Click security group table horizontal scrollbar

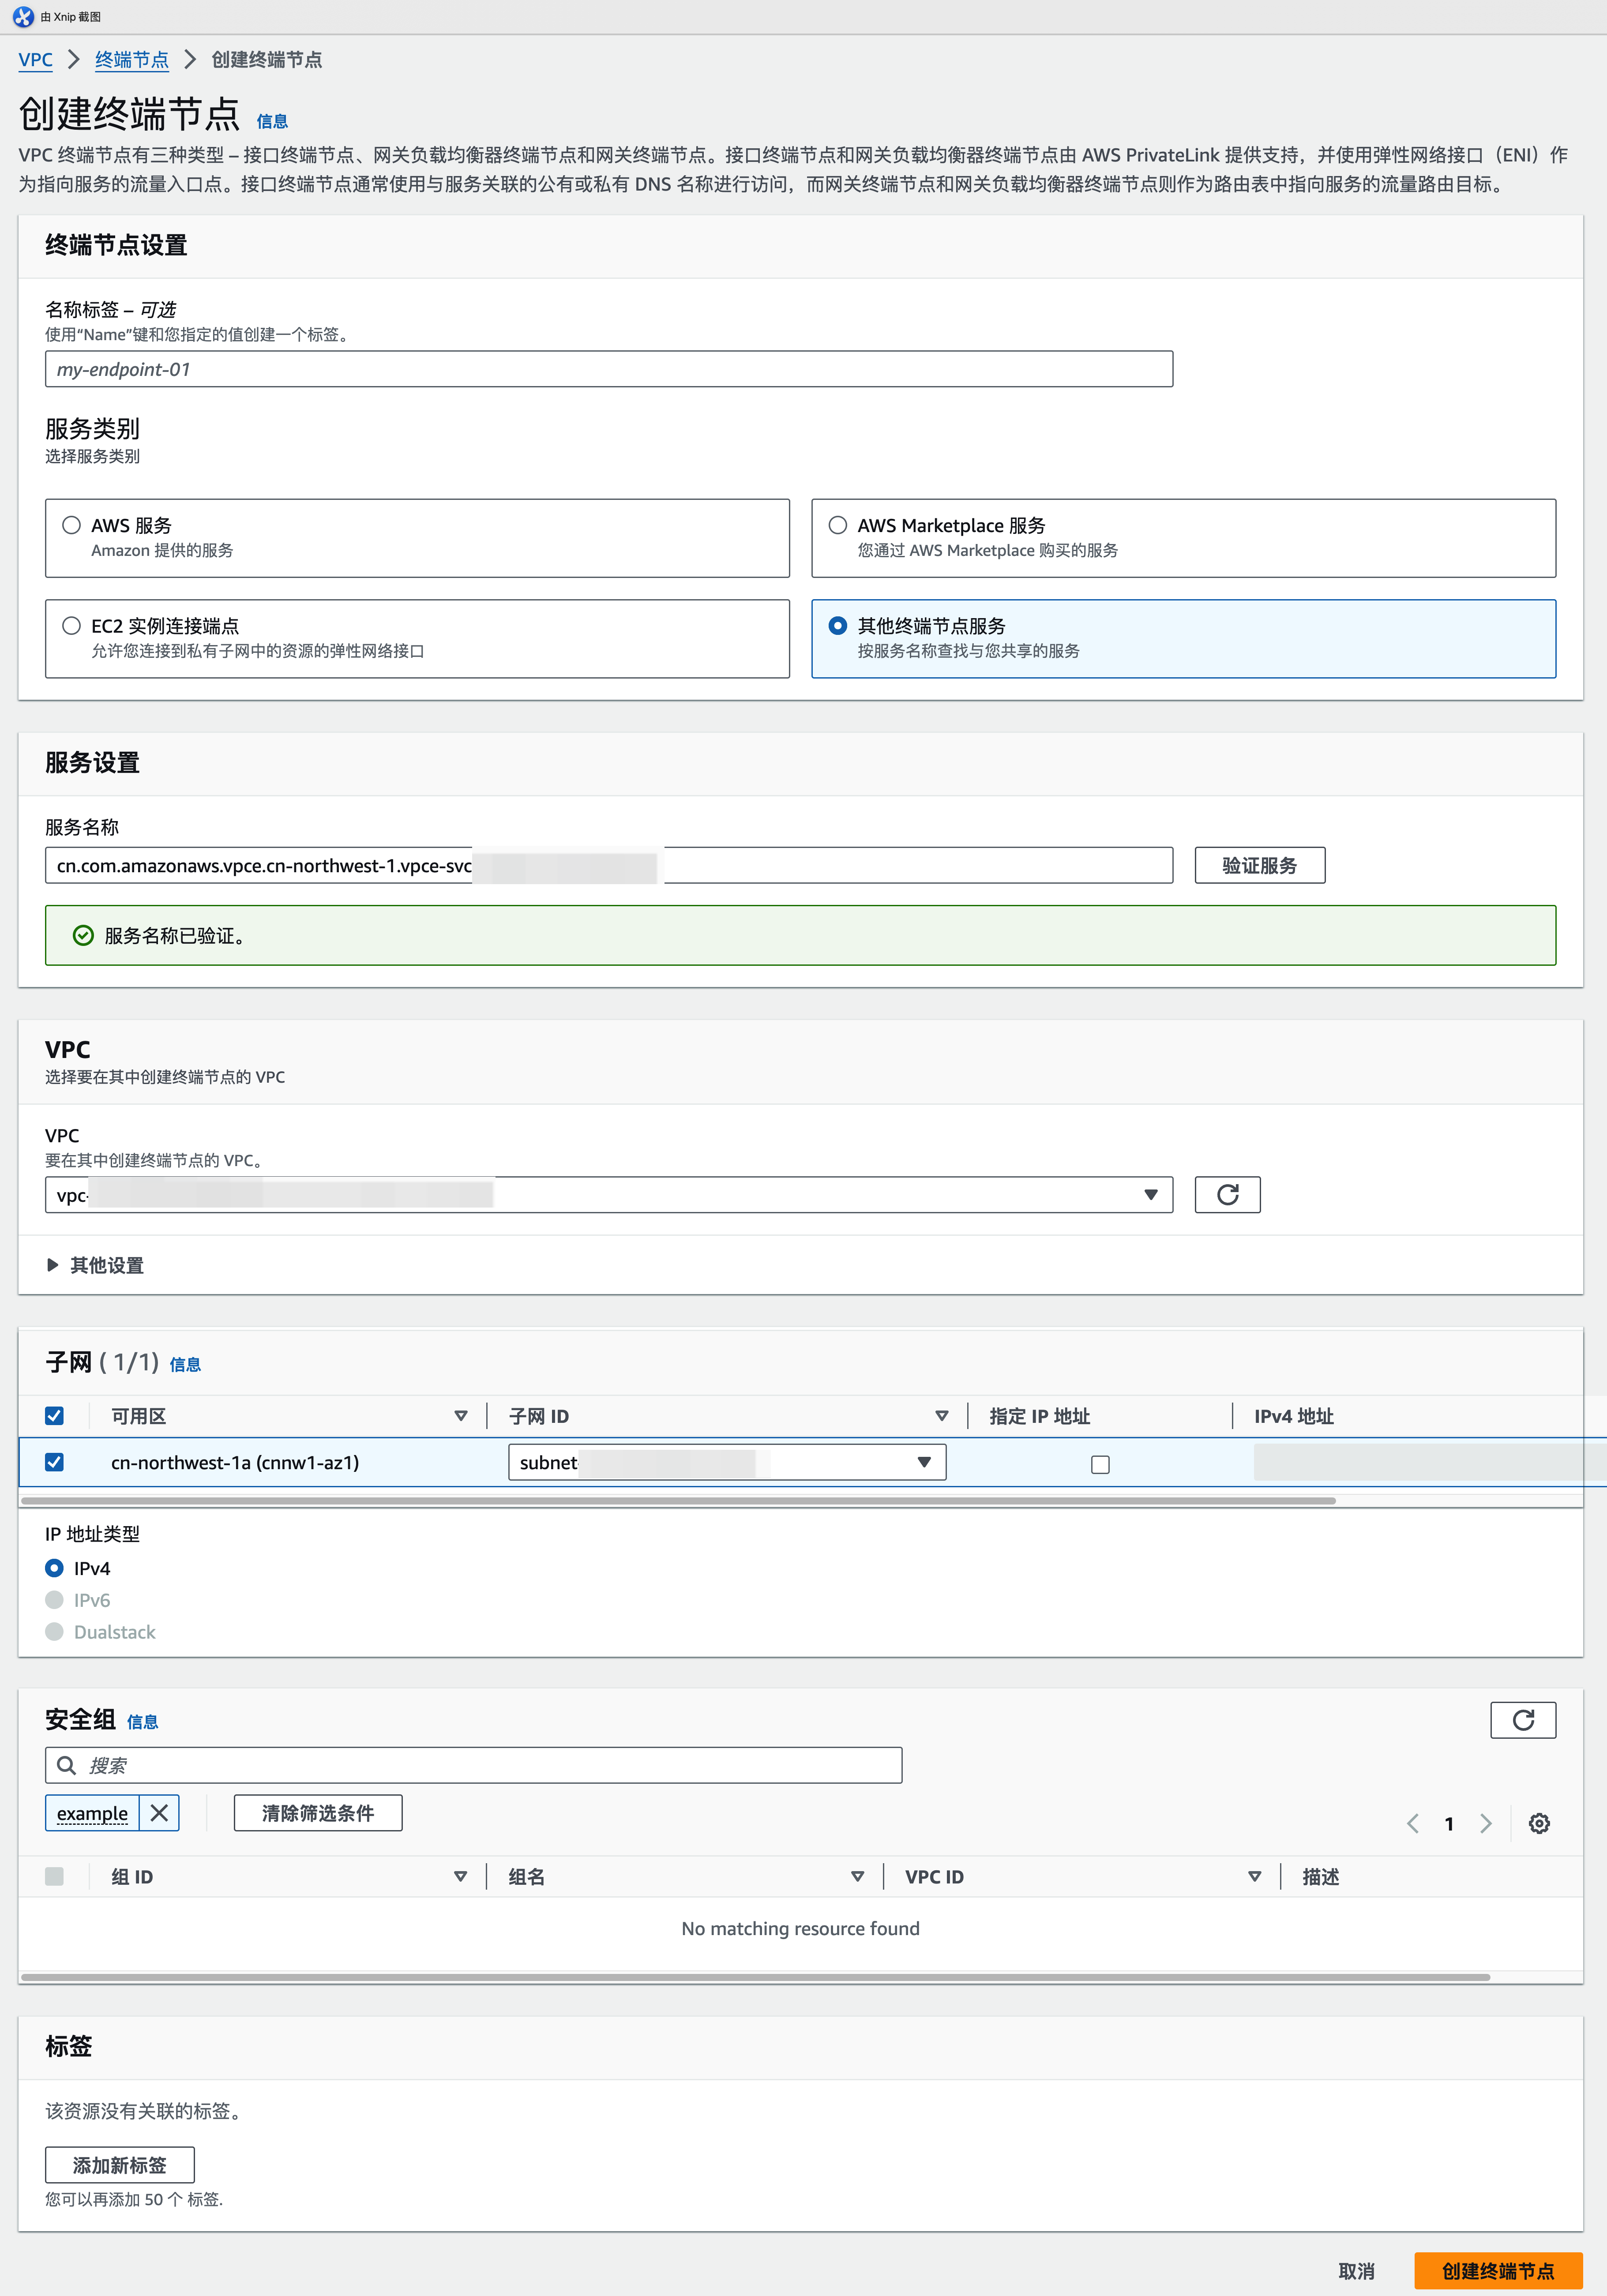coord(755,1977)
